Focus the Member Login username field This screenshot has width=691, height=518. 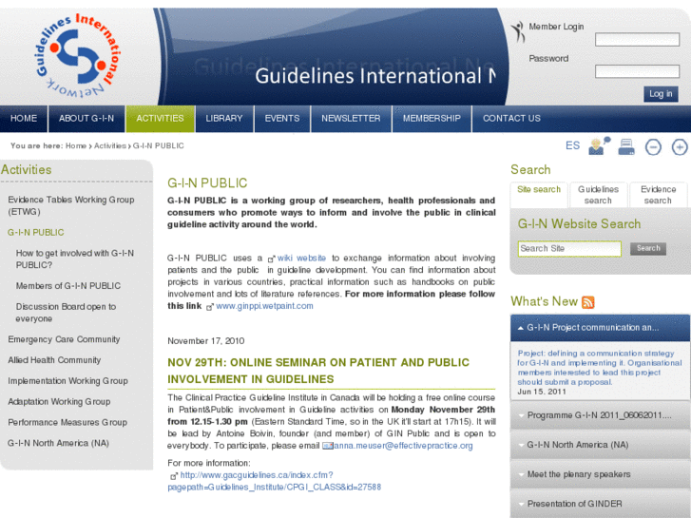637,39
